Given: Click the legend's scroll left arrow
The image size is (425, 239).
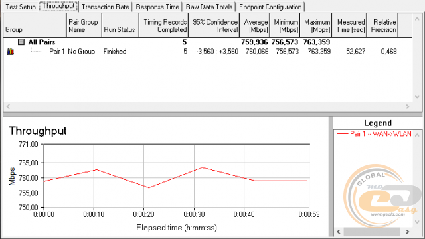Looking at the screenshot, I should pos(339,232).
